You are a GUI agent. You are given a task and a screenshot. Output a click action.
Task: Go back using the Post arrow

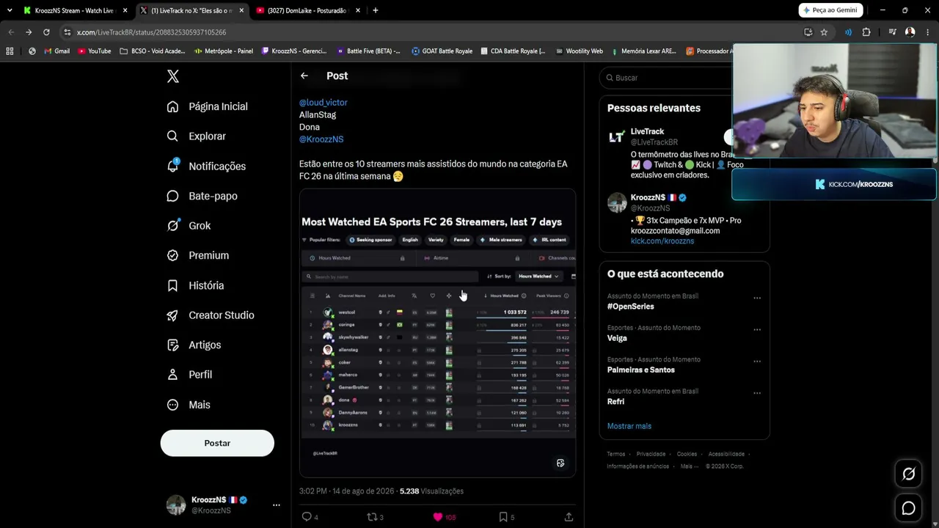(304, 76)
